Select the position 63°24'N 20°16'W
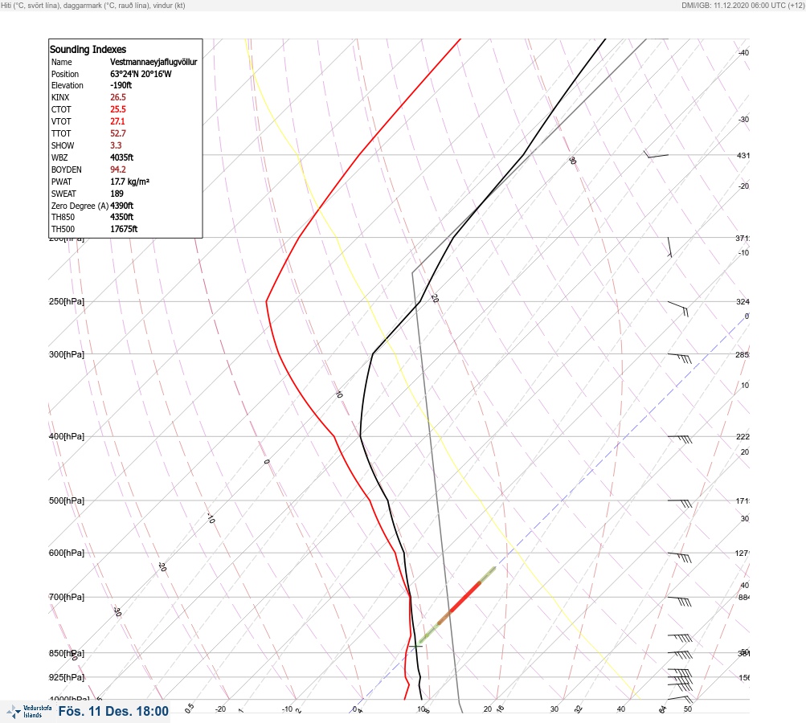The width and height of the screenshot is (806, 723). [x=141, y=74]
